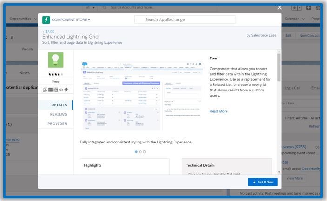Switch to the Reviews tab

(59, 114)
